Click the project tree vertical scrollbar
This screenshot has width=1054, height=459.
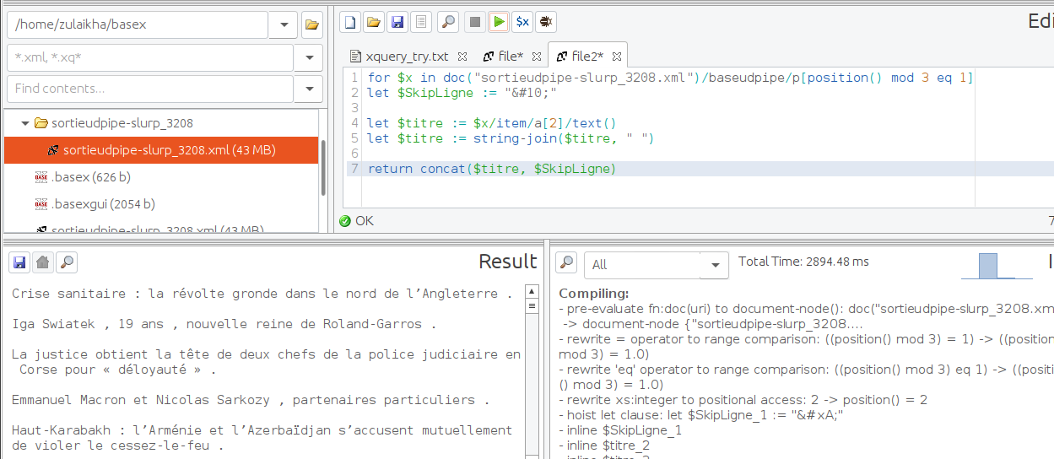click(323, 169)
